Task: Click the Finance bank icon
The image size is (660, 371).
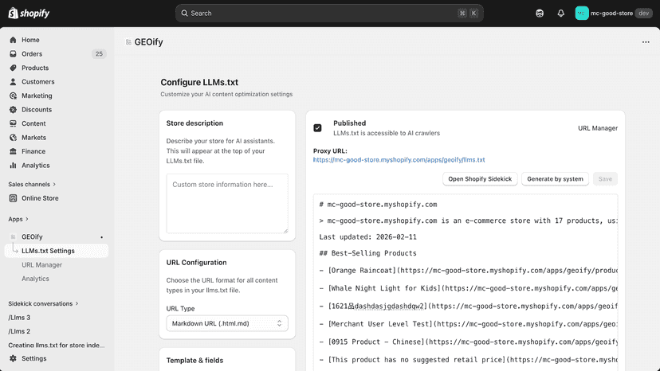Action: tap(13, 151)
